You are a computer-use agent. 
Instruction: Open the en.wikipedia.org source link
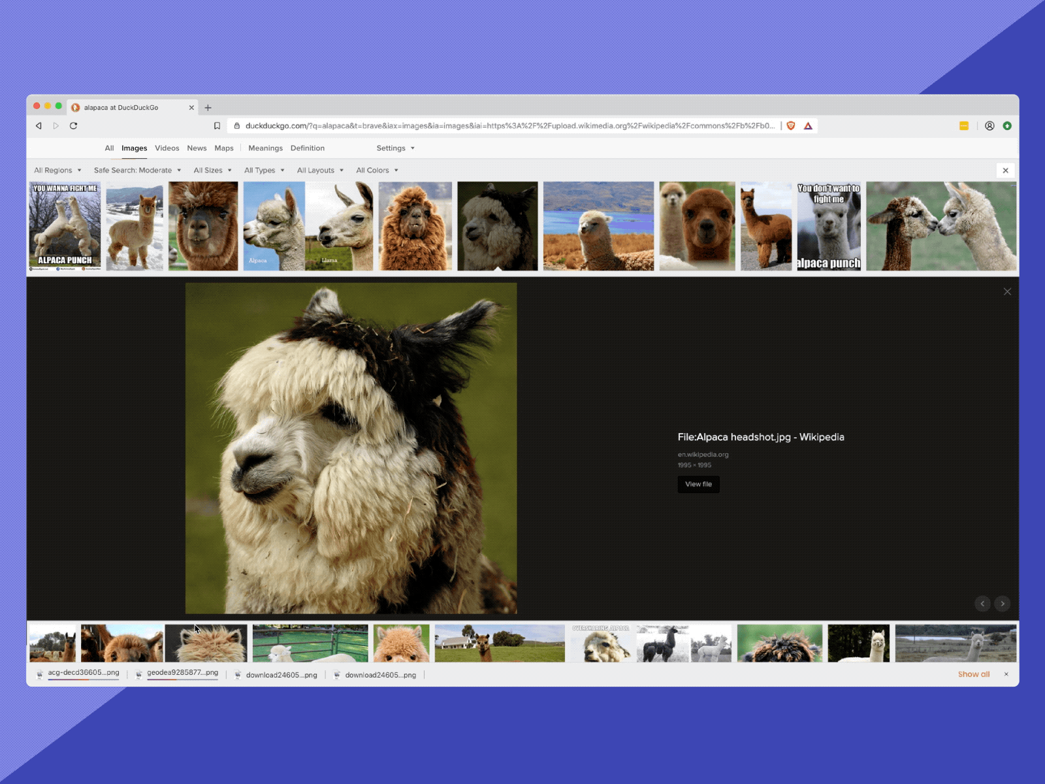coord(703,455)
